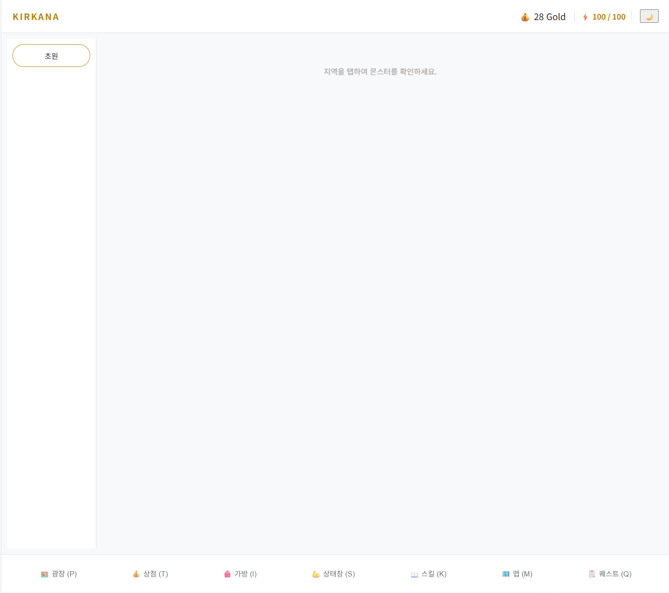669x593 pixels.
Task: Click the 광장 plaza house icon
Action: pos(45,574)
